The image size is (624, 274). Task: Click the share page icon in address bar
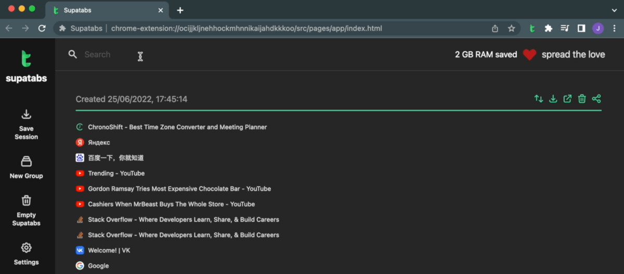pos(495,29)
